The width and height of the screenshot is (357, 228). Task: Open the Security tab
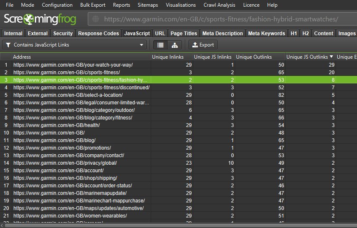[63, 34]
